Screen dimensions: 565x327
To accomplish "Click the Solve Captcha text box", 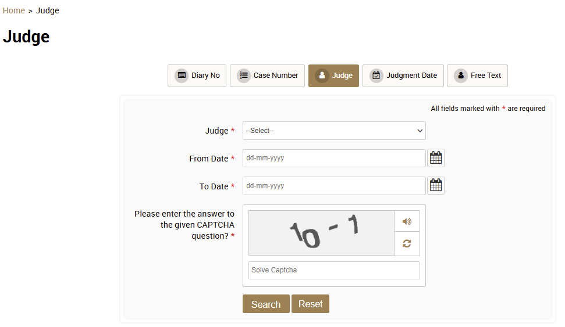I will (334, 270).
